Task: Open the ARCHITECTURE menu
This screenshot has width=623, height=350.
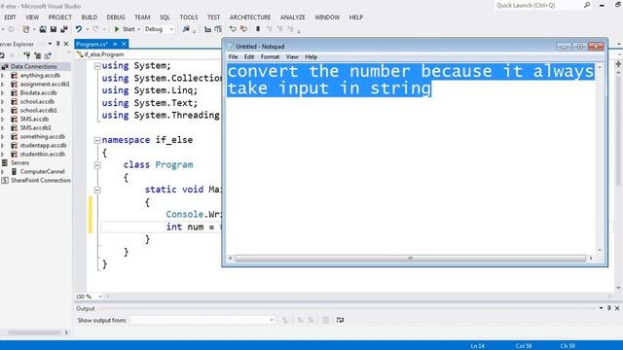Action: [250, 17]
